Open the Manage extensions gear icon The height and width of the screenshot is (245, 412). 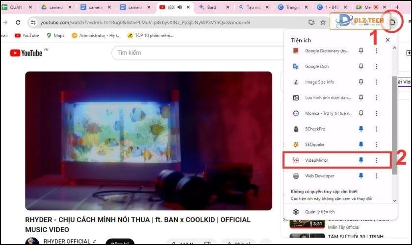[296, 212]
